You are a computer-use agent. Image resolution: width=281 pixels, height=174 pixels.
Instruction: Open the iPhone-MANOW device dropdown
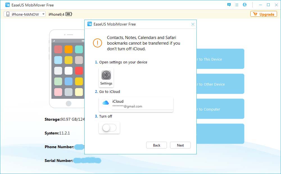(43, 14)
